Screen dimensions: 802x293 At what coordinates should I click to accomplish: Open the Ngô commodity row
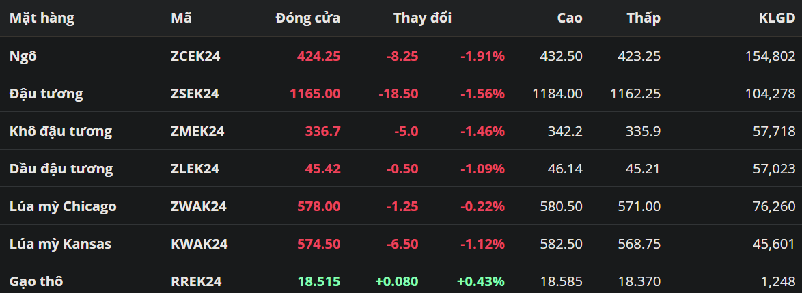coord(23,56)
